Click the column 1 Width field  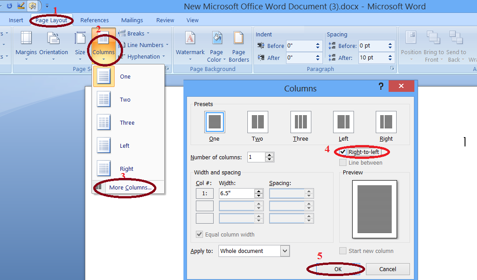tap(237, 193)
